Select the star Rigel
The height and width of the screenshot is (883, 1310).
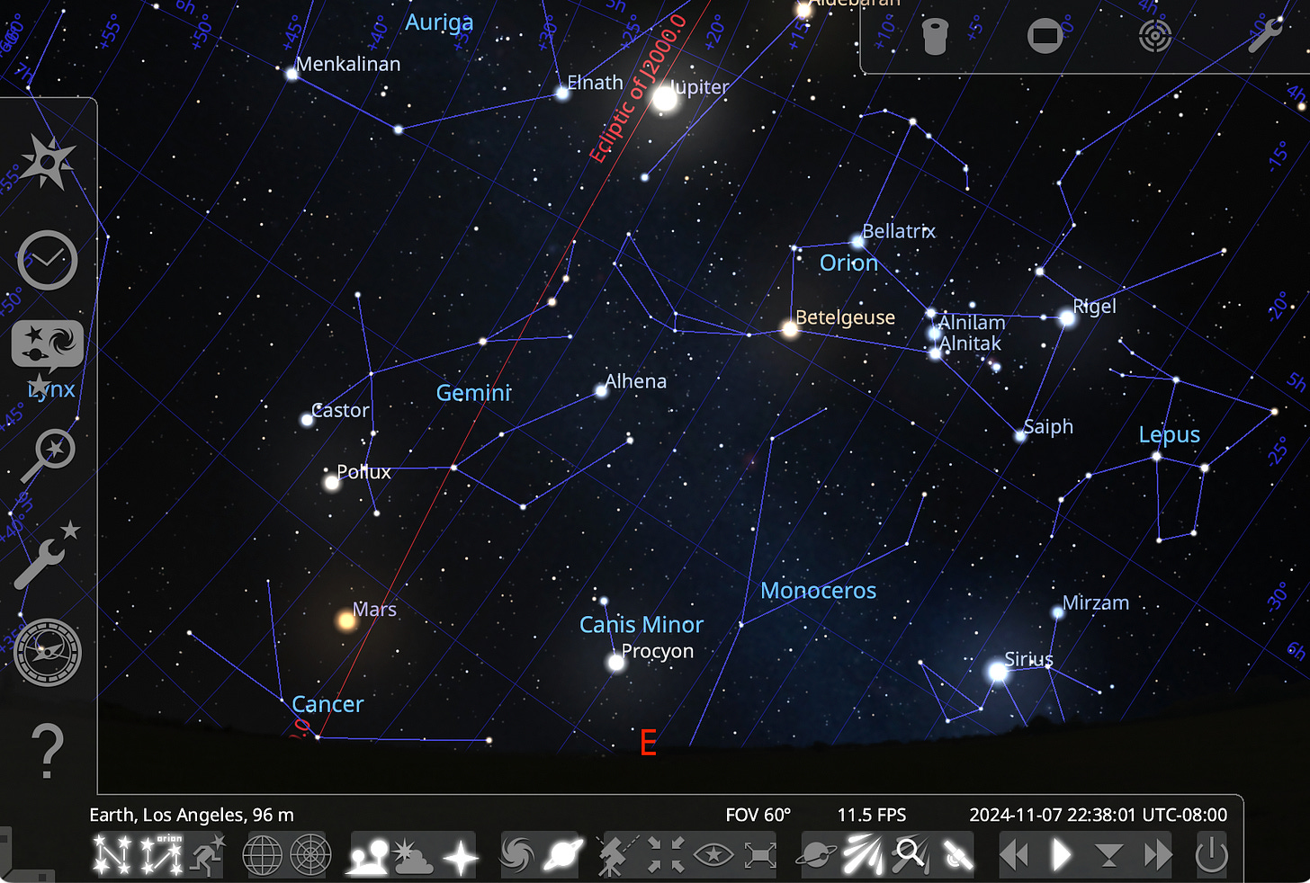(1067, 317)
